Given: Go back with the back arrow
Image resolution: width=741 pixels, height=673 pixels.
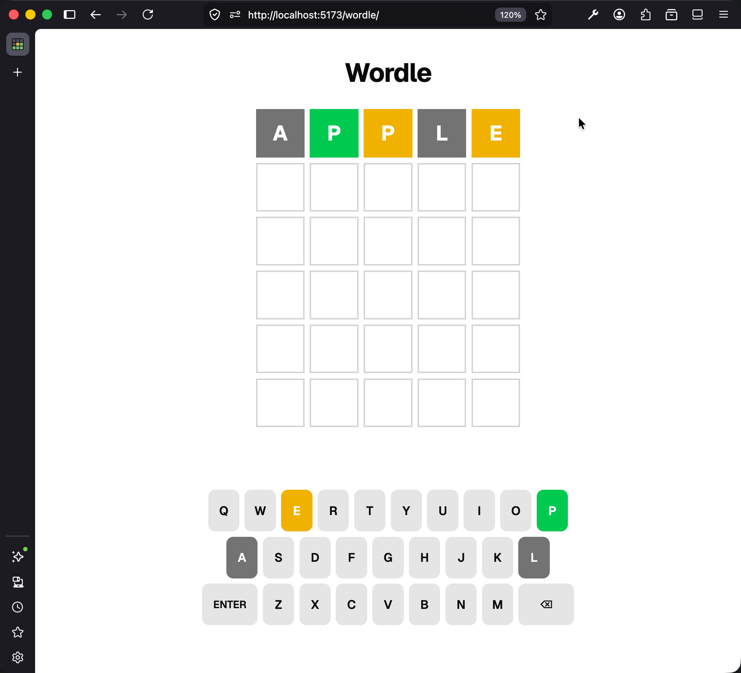Looking at the screenshot, I should point(96,15).
